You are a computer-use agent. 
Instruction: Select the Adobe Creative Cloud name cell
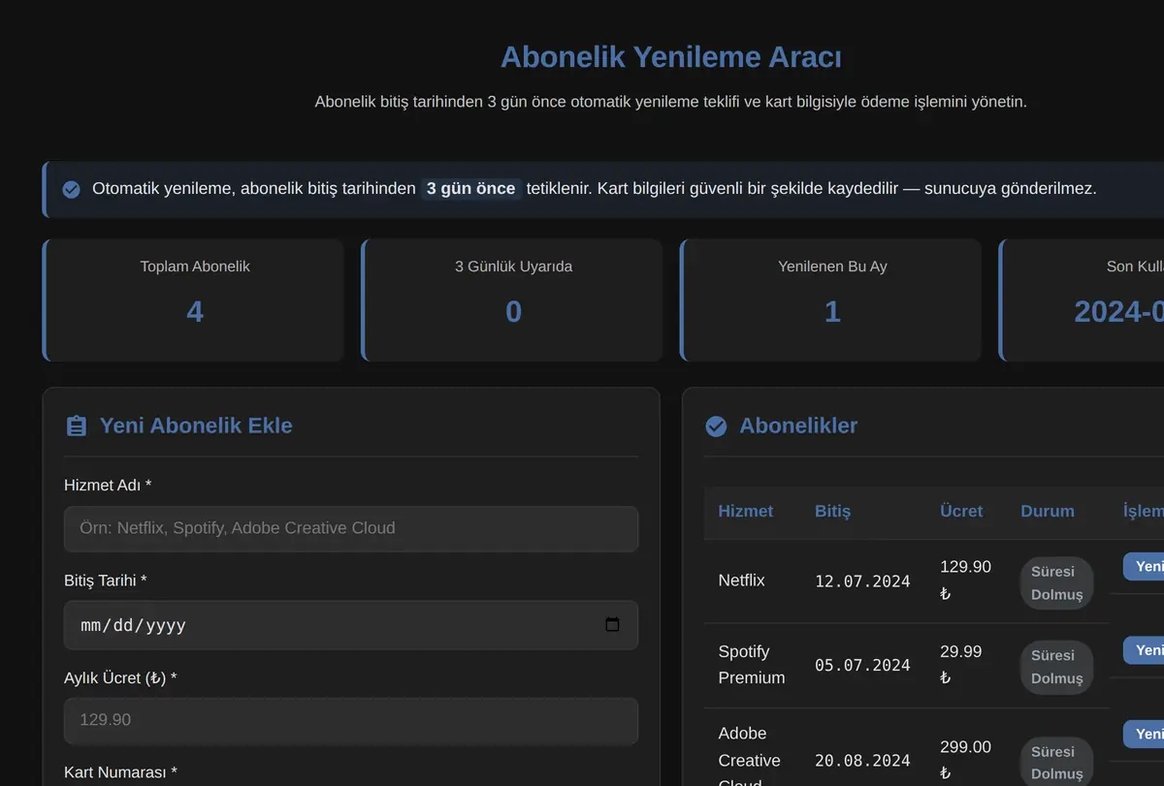click(x=749, y=760)
